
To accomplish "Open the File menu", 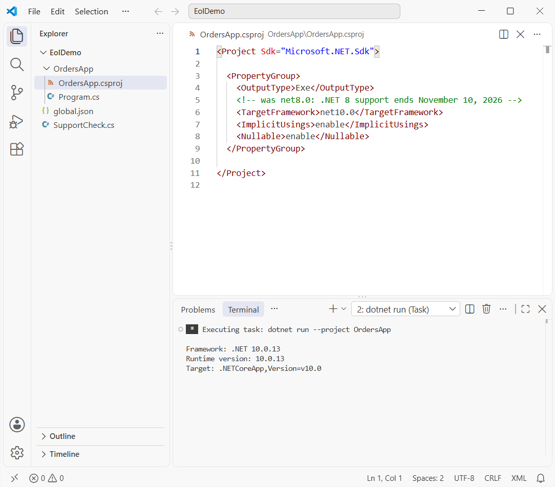I will (x=34, y=12).
